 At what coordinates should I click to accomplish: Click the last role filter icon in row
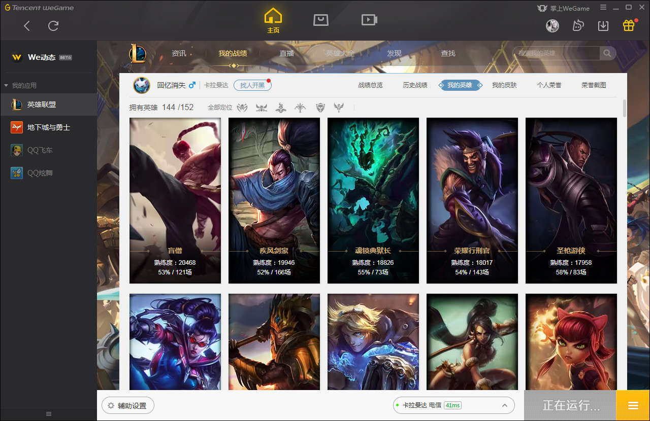[339, 108]
